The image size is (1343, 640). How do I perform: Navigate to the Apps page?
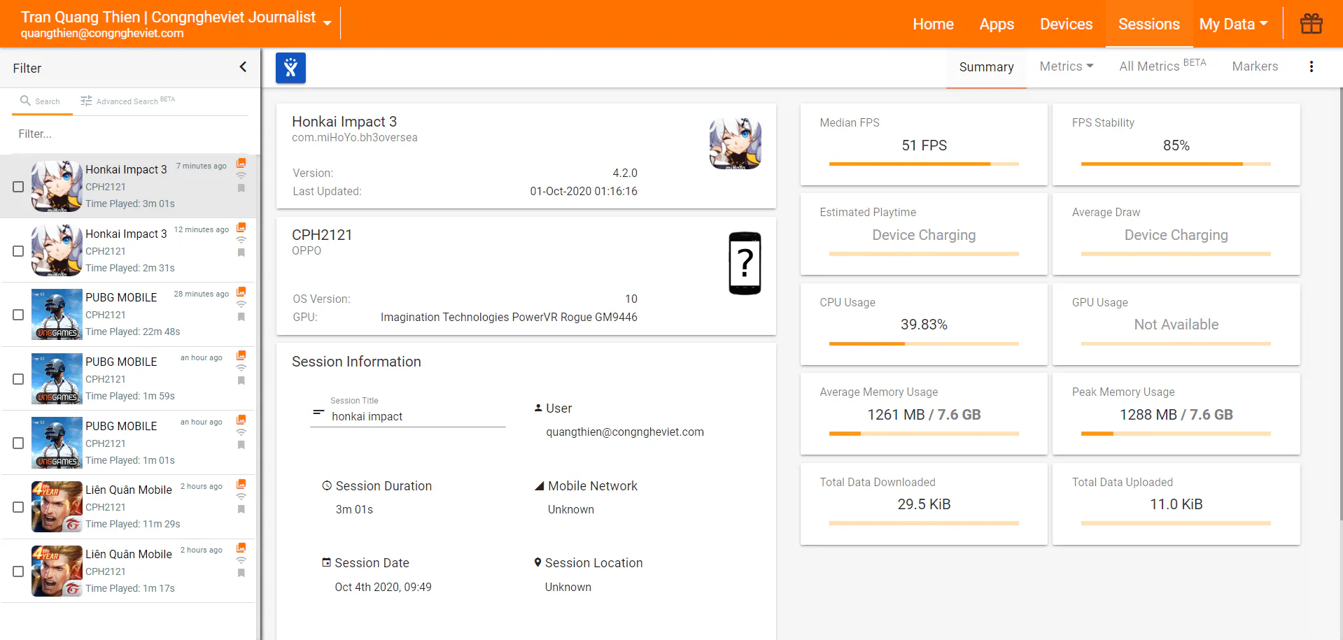pos(997,24)
